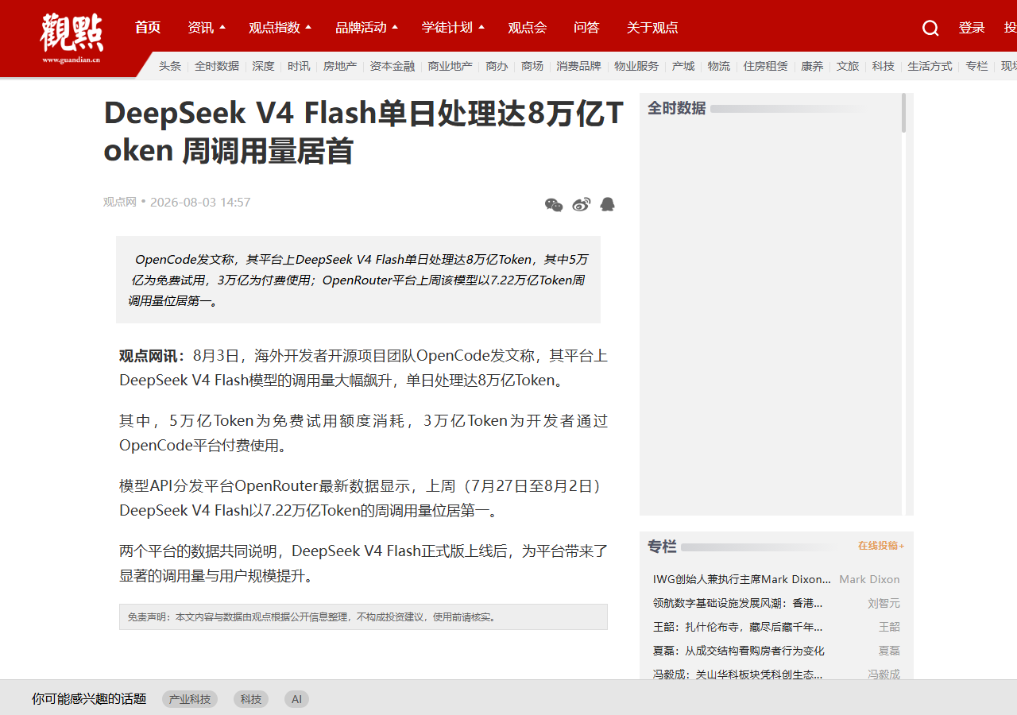The image size is (1017, 715).
Task: Share article via WeChat icon
Action: tap(554, 205)
